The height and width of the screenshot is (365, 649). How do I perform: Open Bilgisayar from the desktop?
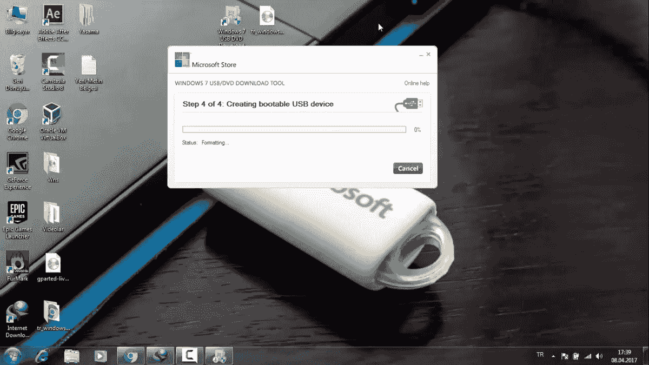tap(18, 14)
